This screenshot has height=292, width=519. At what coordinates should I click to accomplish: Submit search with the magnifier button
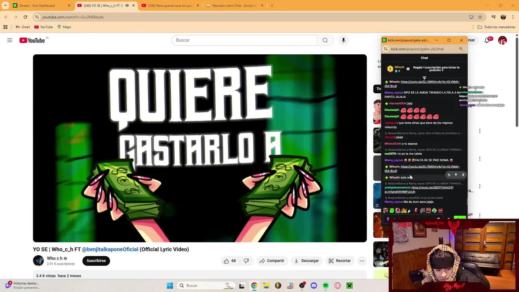[x=325, y=40]
